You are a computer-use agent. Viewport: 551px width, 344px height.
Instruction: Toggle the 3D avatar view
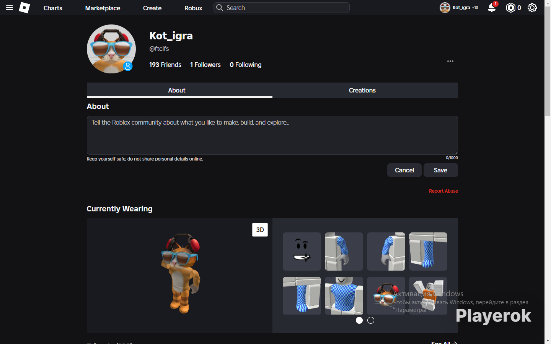260,230
